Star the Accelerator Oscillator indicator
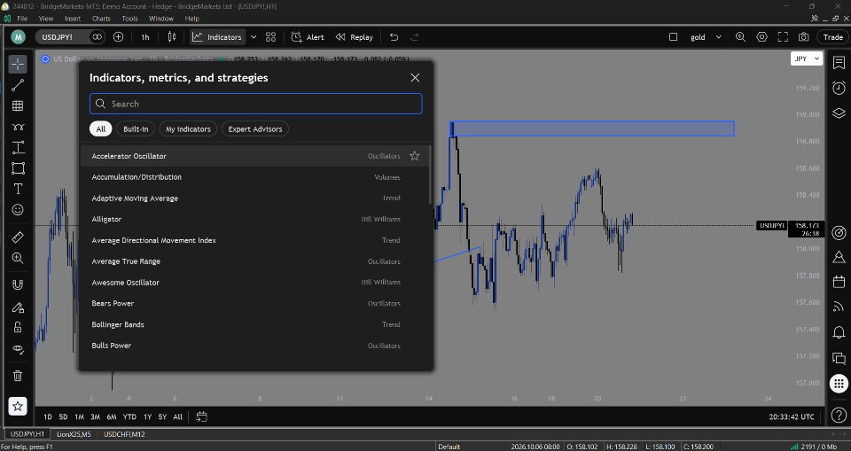Image resolution: width=851 pixels, height=451 pixels. (415, 156)
